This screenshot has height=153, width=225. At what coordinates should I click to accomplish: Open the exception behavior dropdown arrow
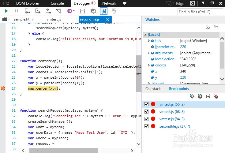point(74,11)
